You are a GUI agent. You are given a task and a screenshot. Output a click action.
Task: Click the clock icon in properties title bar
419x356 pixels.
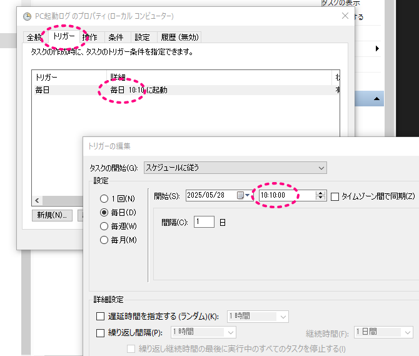27,16
